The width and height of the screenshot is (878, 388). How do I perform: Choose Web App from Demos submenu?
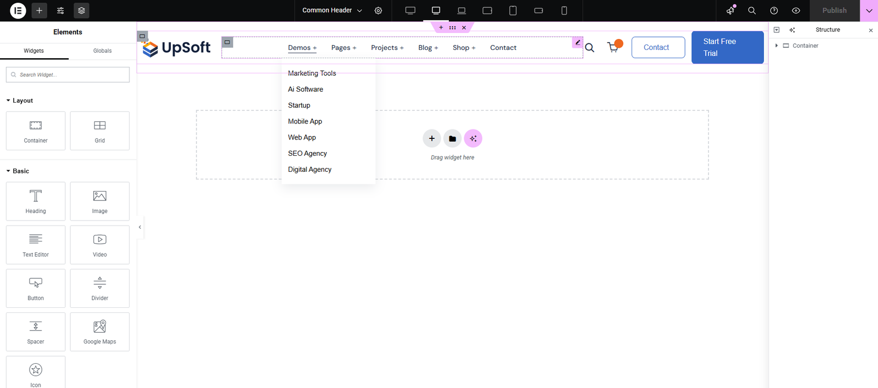[x=302, y=137]
